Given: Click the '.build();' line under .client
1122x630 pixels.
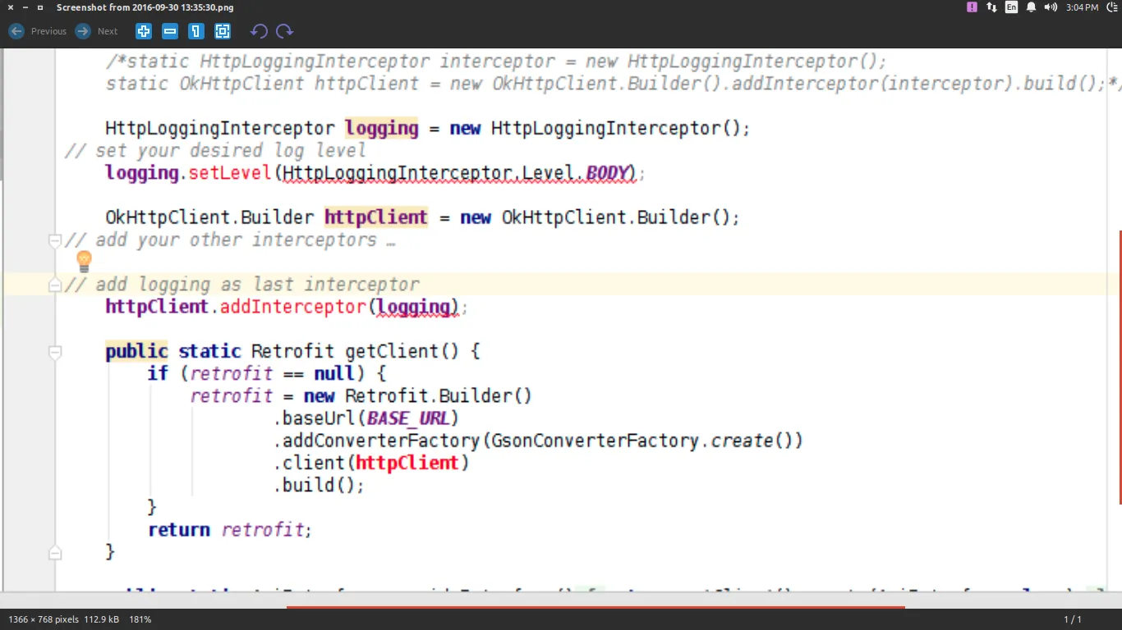Looking at the screenshot, I should 319,485.
